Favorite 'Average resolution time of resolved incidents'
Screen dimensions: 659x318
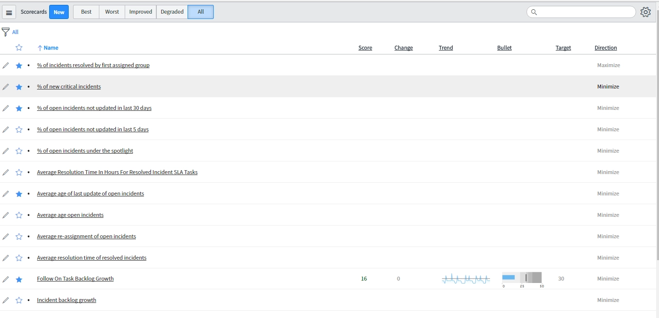(19, 258)
